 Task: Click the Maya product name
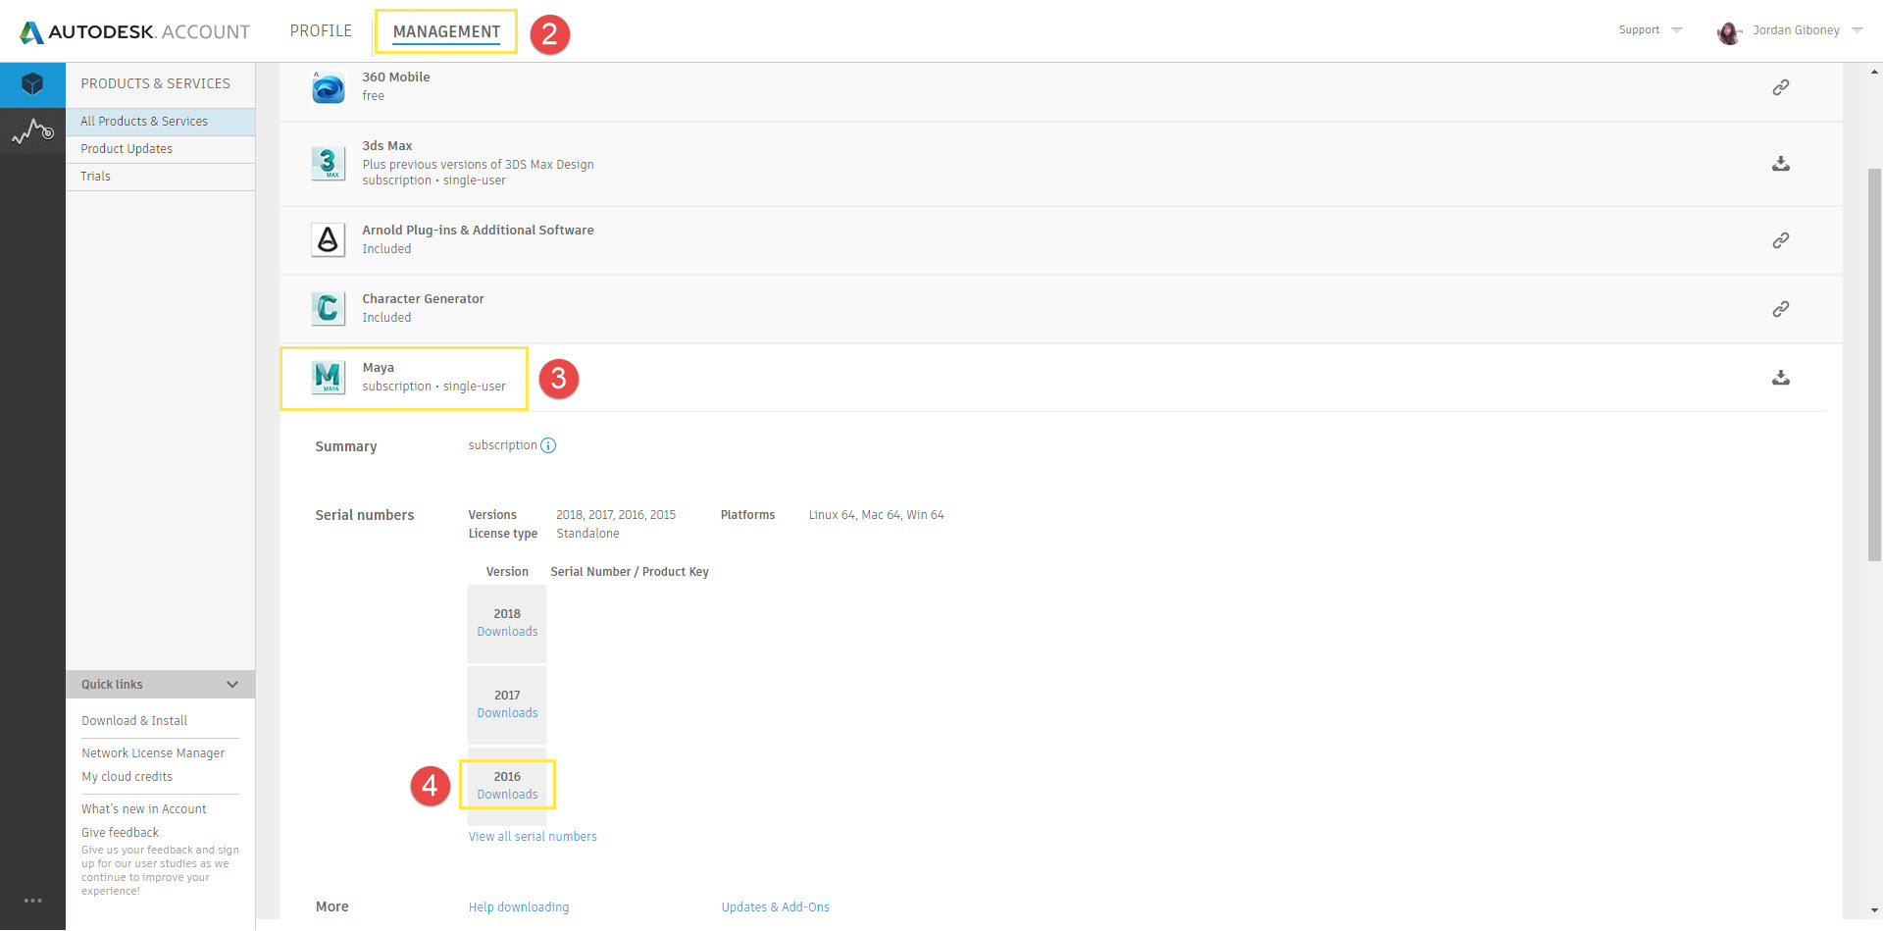379,368
